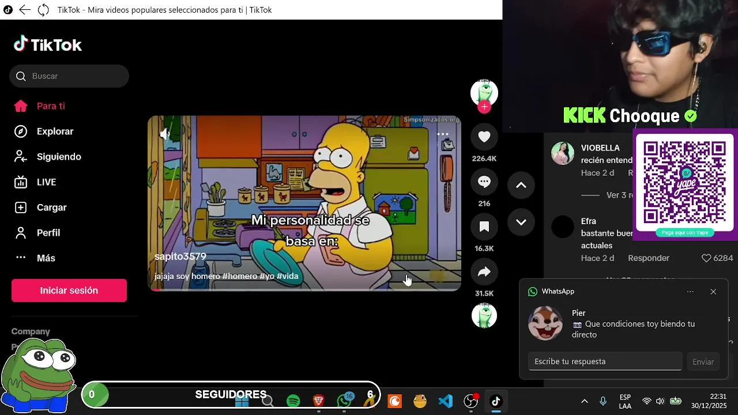The image size is (738, 415).
Task: Open Spotify from the taskbar
Action: pyautogui.click(x=293, y=401)
